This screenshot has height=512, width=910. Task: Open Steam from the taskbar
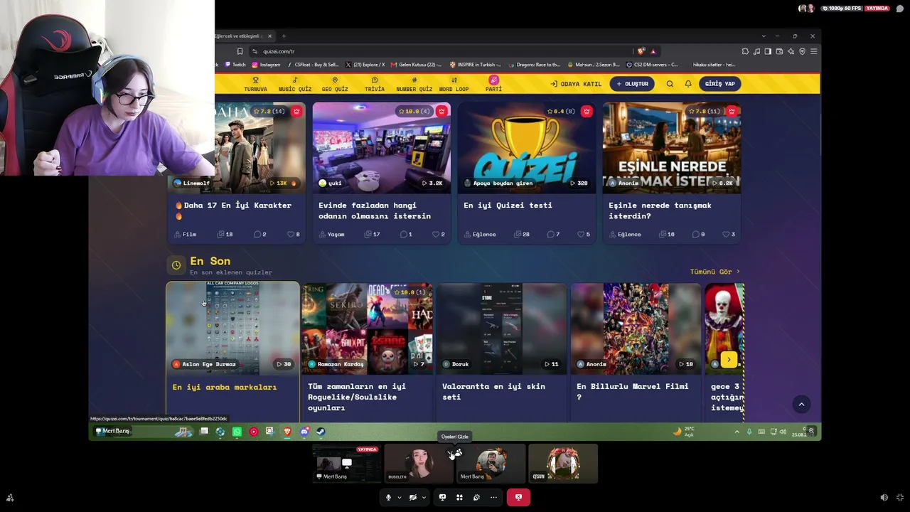pos(321,432)
